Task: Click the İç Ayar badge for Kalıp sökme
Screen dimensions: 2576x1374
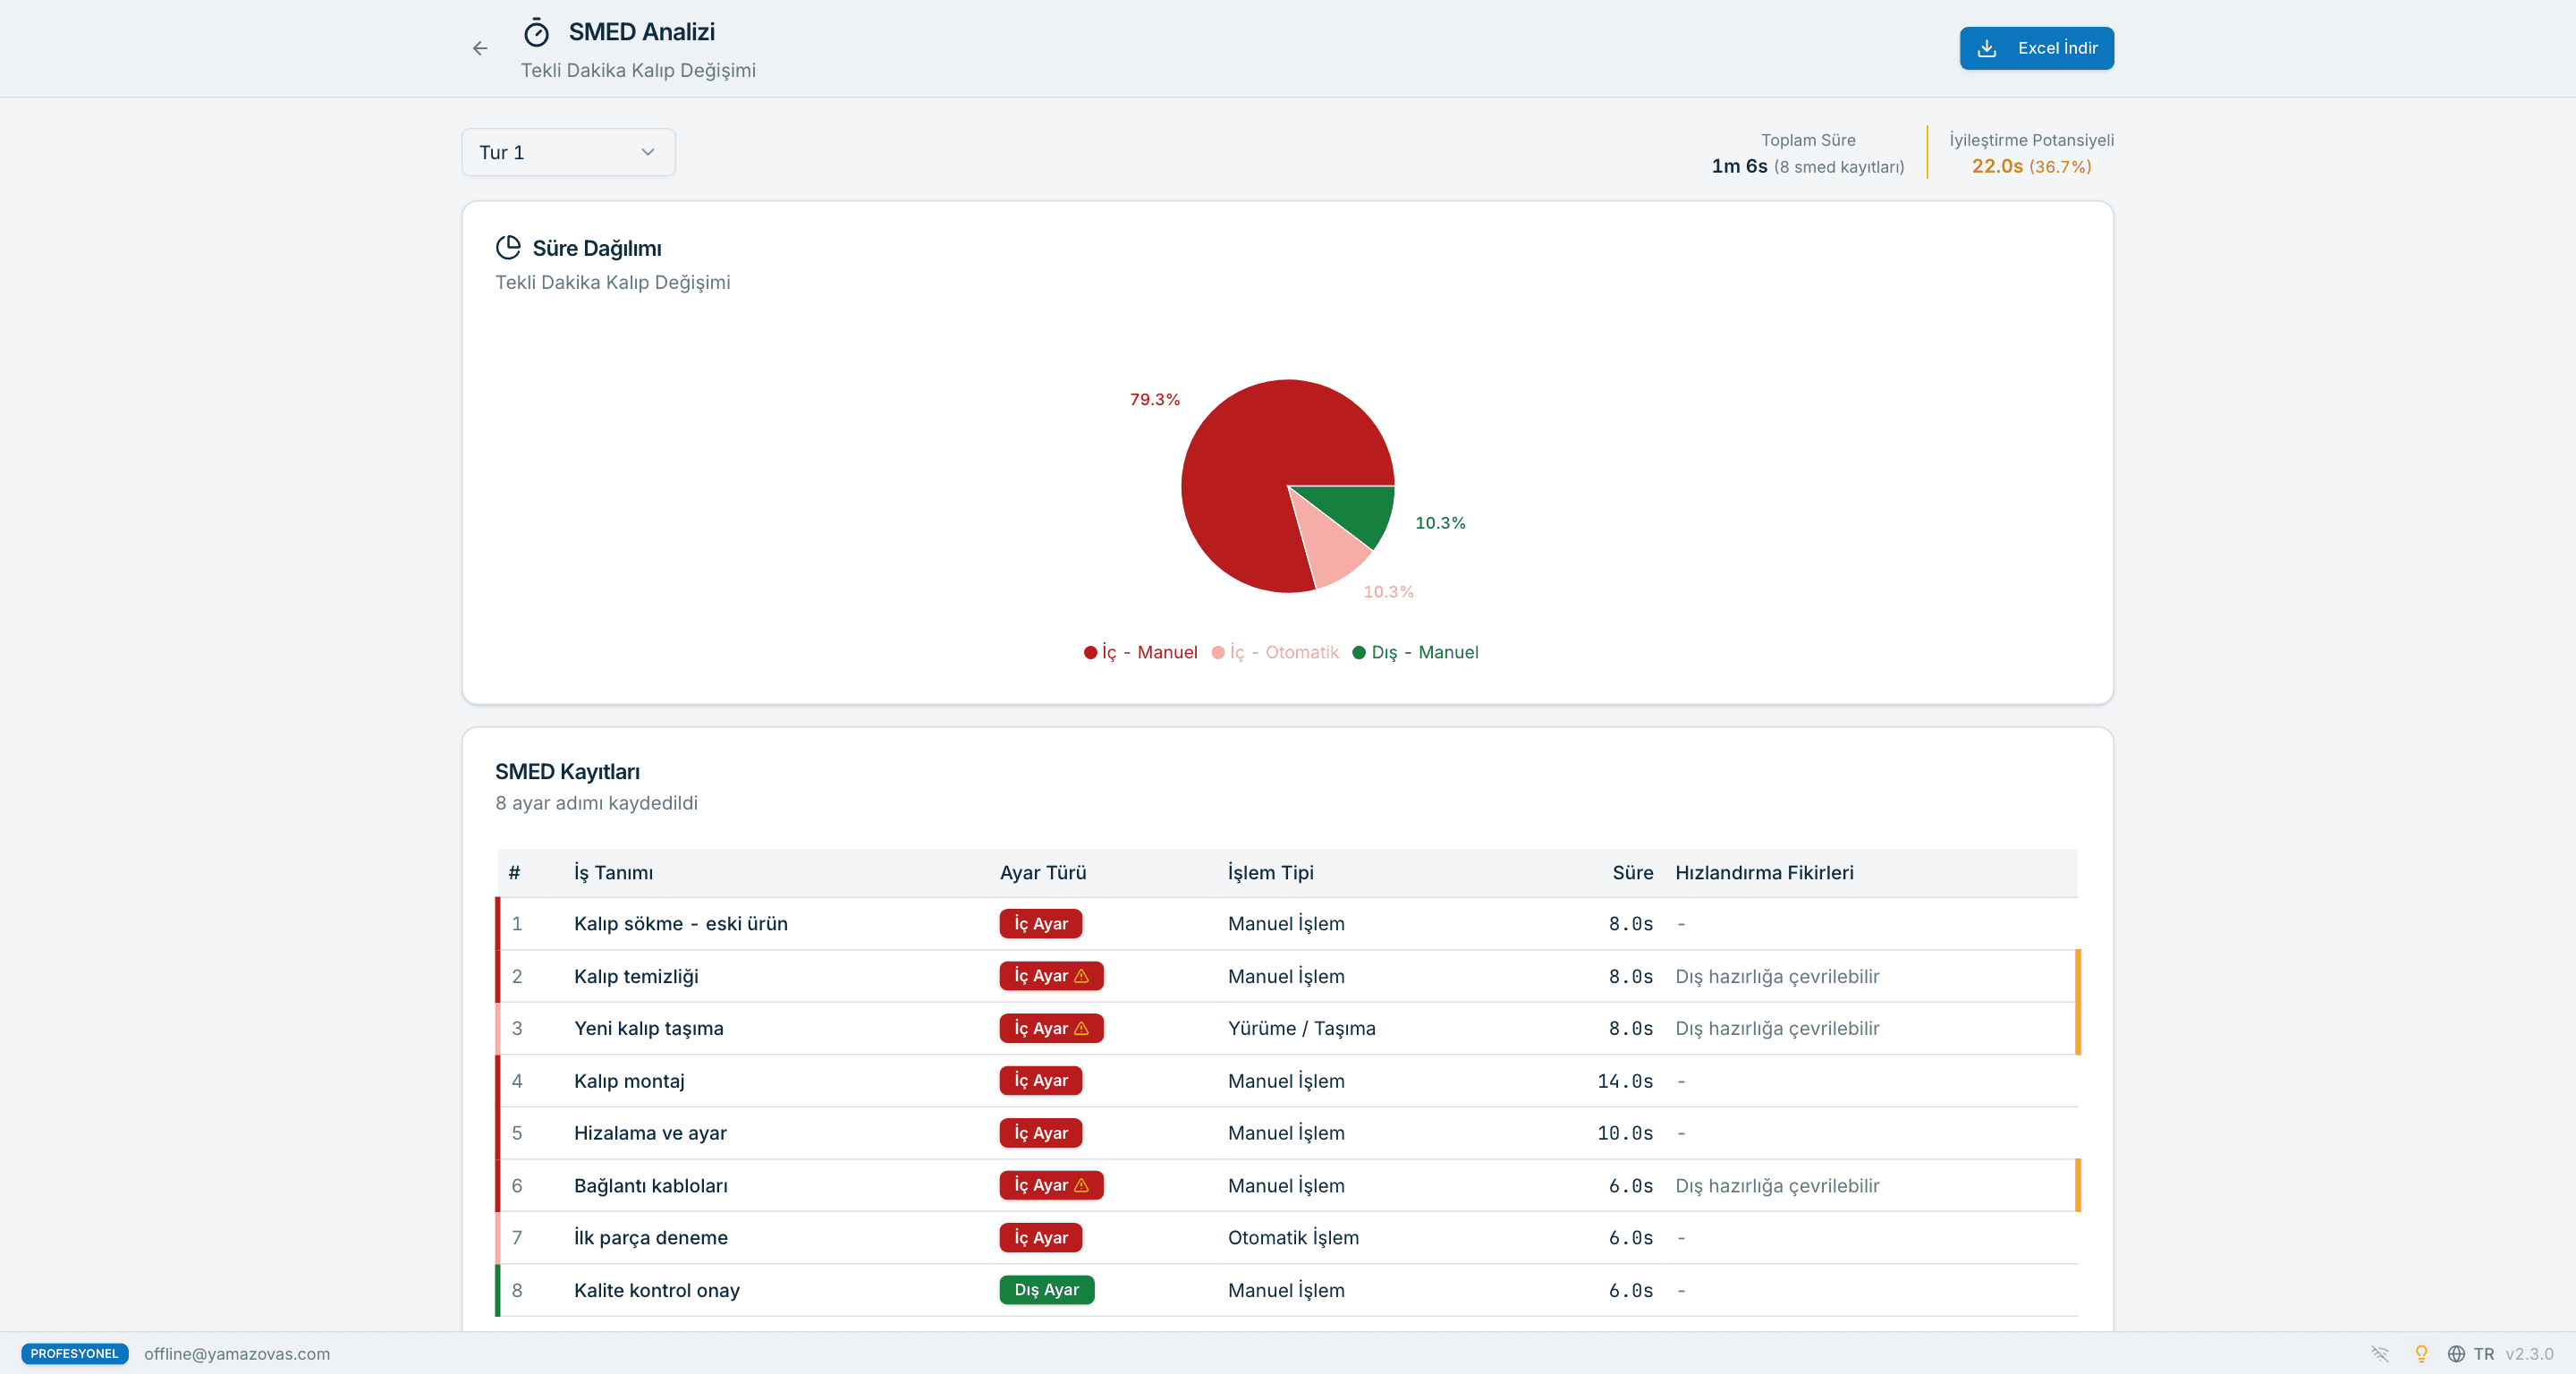Action: [1040, 924]
